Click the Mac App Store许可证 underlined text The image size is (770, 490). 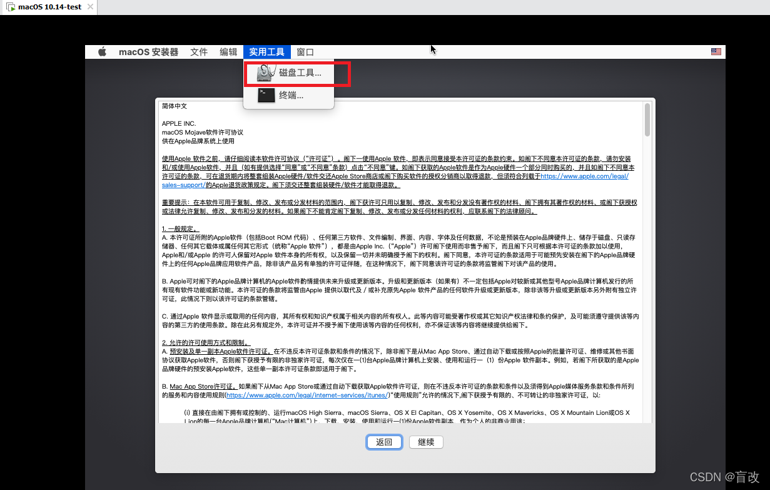[203, 387]
